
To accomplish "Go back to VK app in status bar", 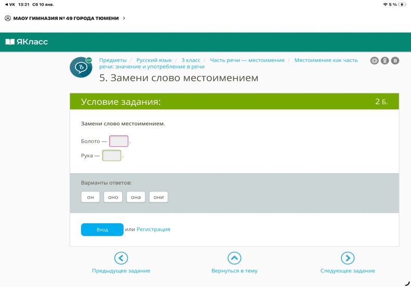I will pos(9,4).
